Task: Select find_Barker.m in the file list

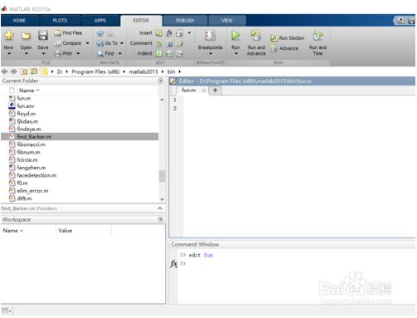Action: click(x=80, y=137)
